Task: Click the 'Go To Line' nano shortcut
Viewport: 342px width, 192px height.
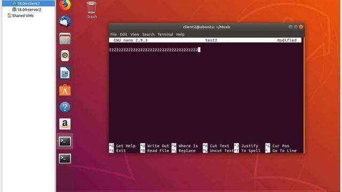Action: click(x=284, y=150)
